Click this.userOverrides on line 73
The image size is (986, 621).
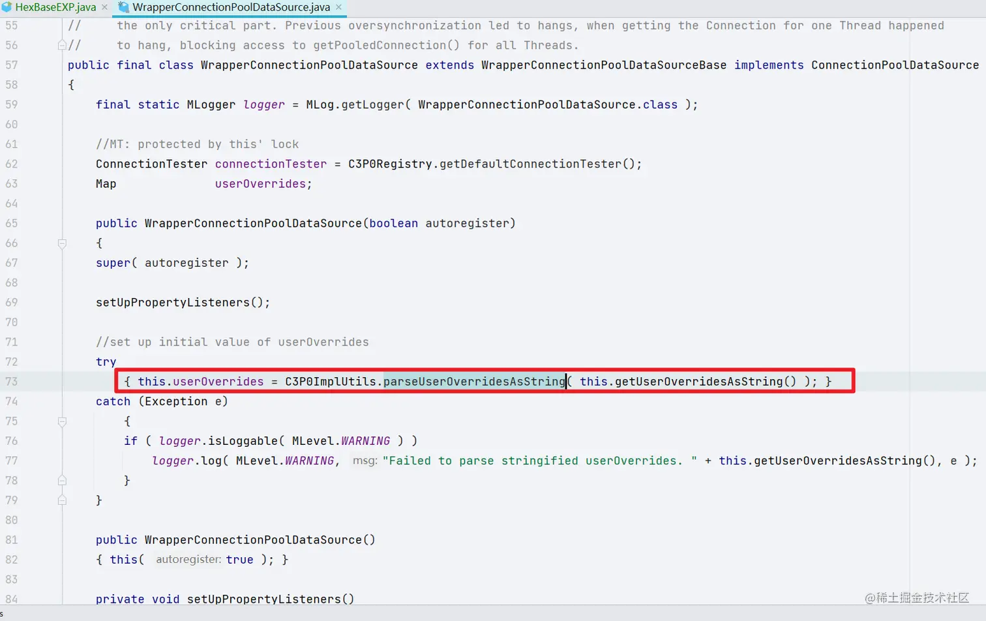[x=201, y=382]
